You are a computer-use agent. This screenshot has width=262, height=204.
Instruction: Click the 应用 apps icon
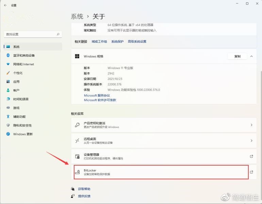point(8,82)
